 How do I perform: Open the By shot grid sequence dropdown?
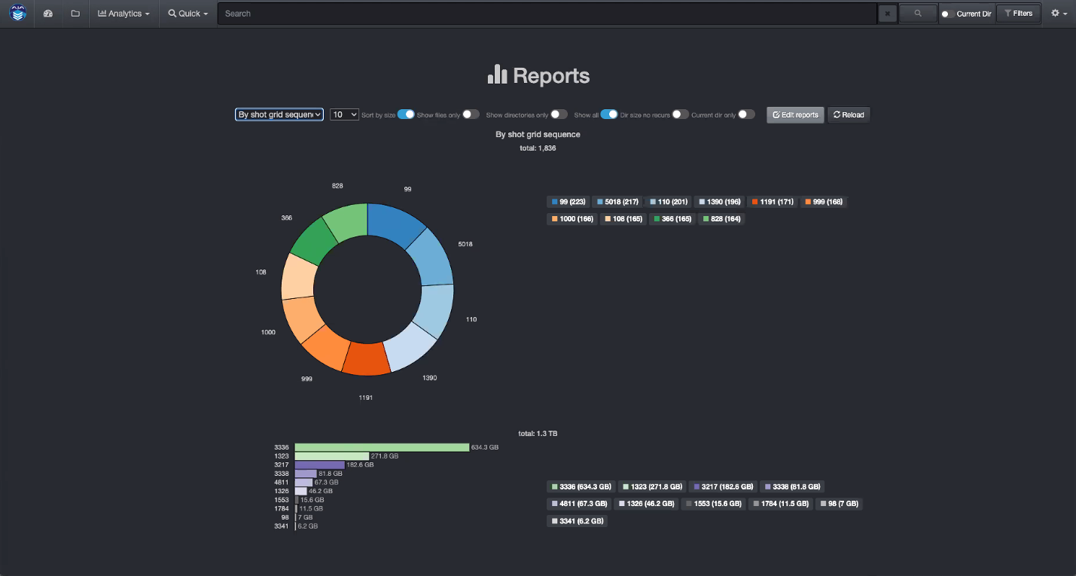tap(279, 114)
